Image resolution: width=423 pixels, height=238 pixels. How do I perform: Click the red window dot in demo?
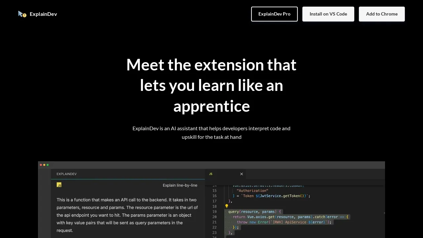(41, 165)
